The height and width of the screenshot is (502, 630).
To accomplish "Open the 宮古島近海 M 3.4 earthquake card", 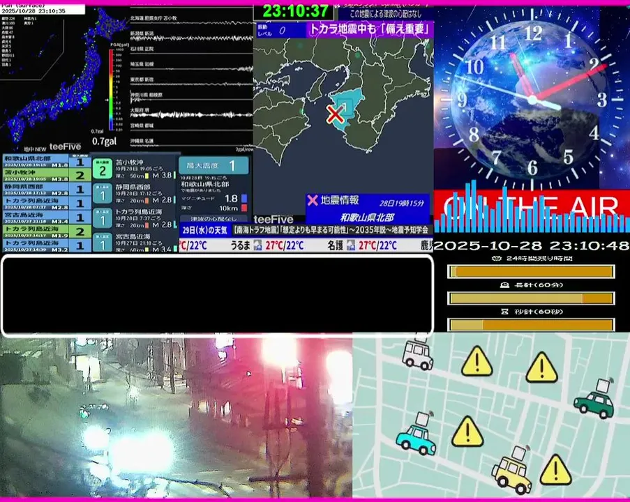I will (135, 243).
